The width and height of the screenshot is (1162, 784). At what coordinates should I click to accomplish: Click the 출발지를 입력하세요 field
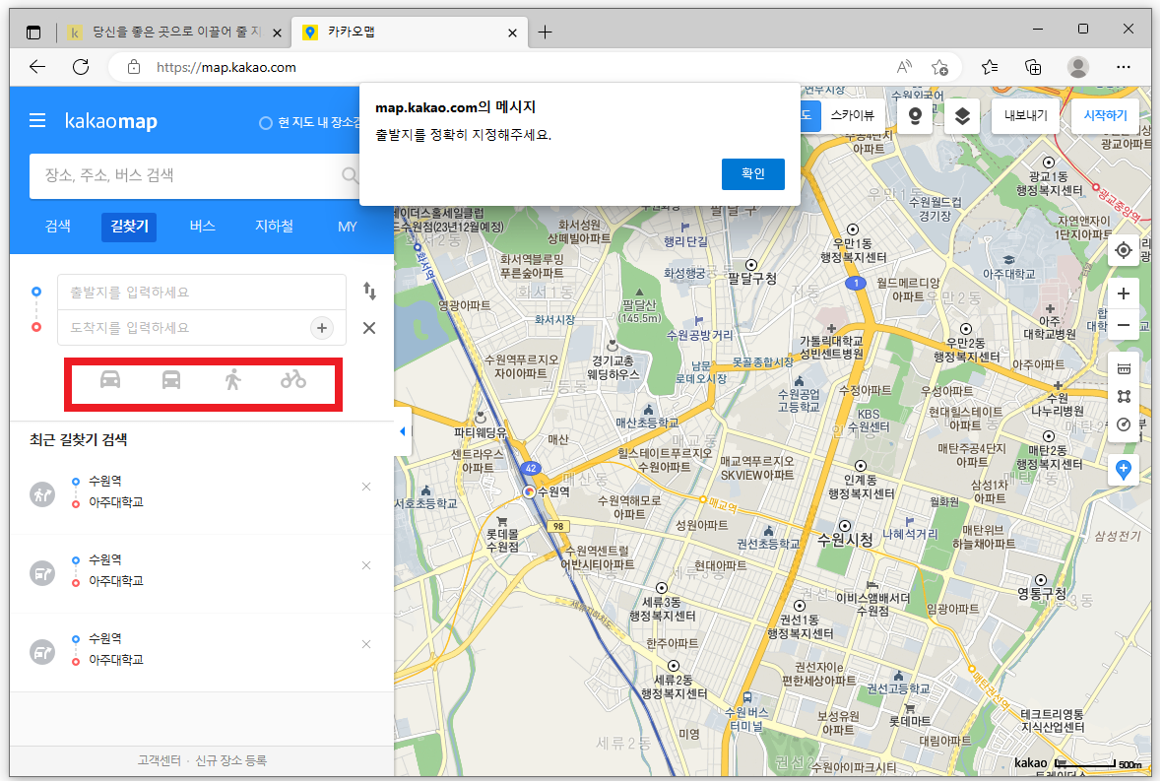(202, 292)
